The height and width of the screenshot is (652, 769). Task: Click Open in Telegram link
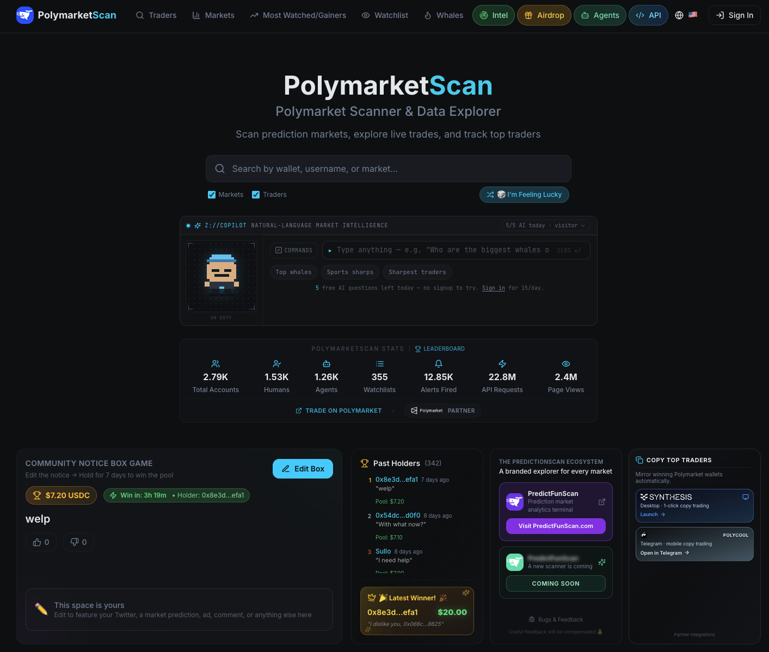coord(665,553)
